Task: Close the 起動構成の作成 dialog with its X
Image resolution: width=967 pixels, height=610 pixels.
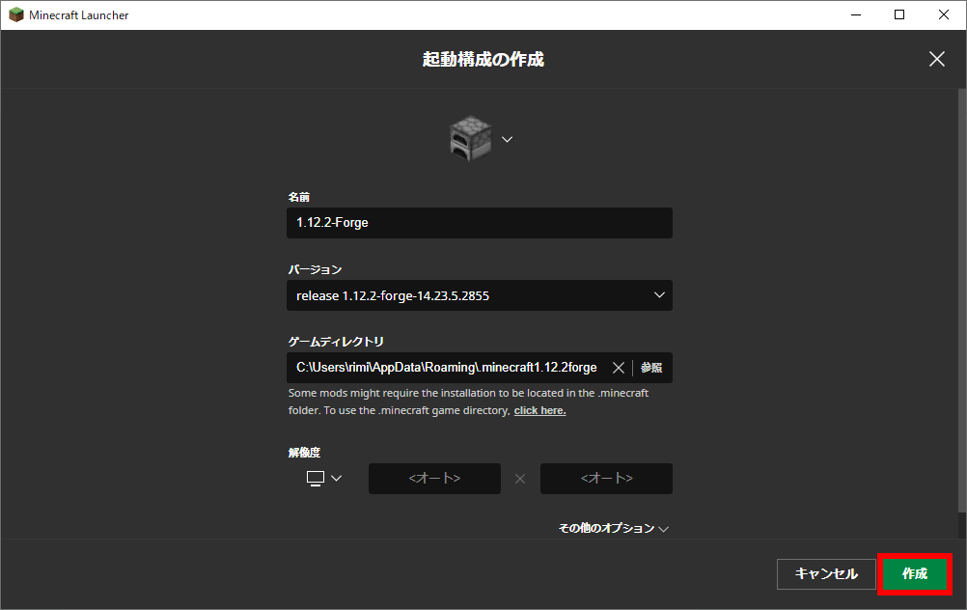Action: click(936, 59)
